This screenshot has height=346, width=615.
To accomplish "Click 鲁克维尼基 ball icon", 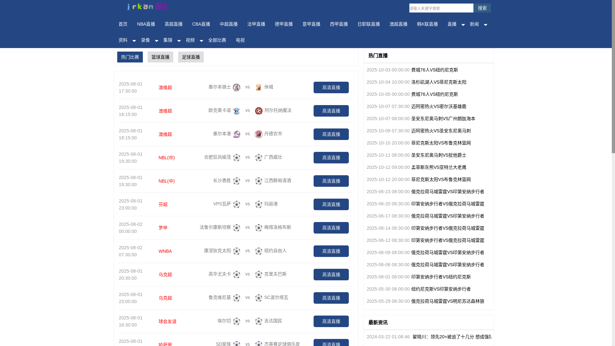I will coord(237,298).
